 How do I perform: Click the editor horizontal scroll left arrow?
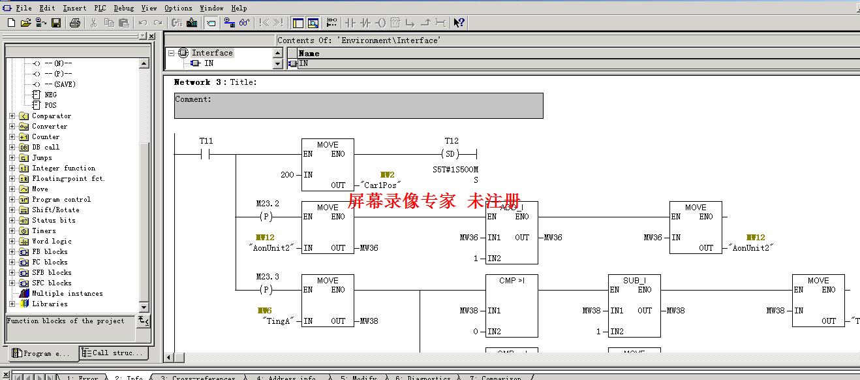pos(170,357)
